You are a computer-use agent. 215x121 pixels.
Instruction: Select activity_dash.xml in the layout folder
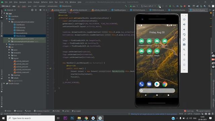(23, 61)
